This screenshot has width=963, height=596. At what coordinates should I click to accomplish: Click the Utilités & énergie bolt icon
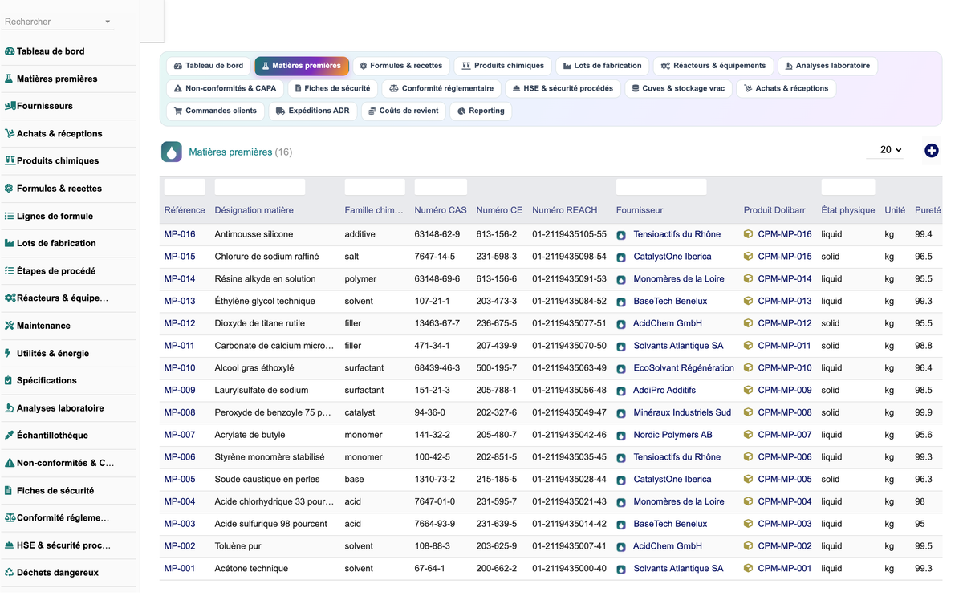pyautogui.click(x=8, y=353)
